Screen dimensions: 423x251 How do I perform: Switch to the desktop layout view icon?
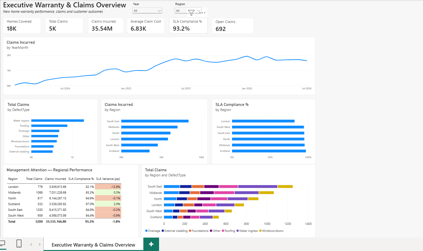[2, 244]
